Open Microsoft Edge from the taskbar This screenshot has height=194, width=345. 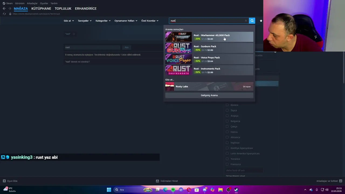[x=165, y=190]
